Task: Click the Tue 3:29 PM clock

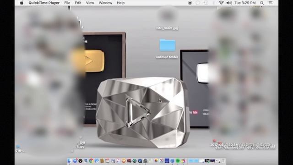Action: point(245,3)
